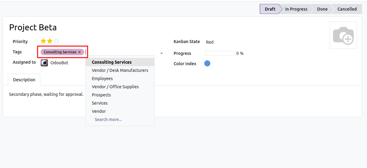Choose Employees from tag suggestions
The image size is (367, 168).
click(x=120, y=79)
